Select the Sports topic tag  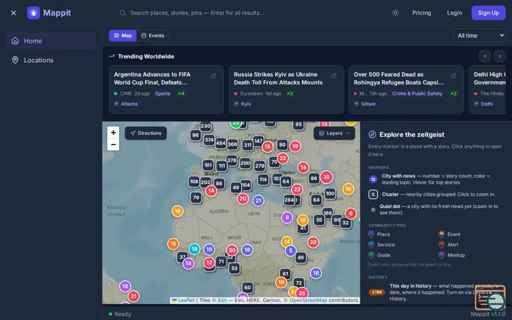(163, 93)
